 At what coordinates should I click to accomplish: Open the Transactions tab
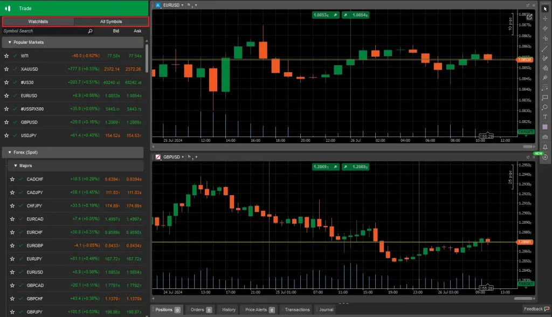point(297,309)
